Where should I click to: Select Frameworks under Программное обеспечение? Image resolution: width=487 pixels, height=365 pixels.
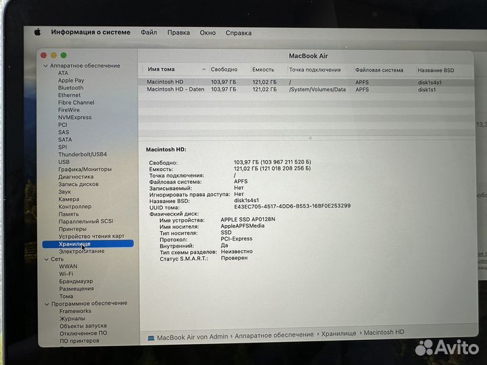pos(75,311)
